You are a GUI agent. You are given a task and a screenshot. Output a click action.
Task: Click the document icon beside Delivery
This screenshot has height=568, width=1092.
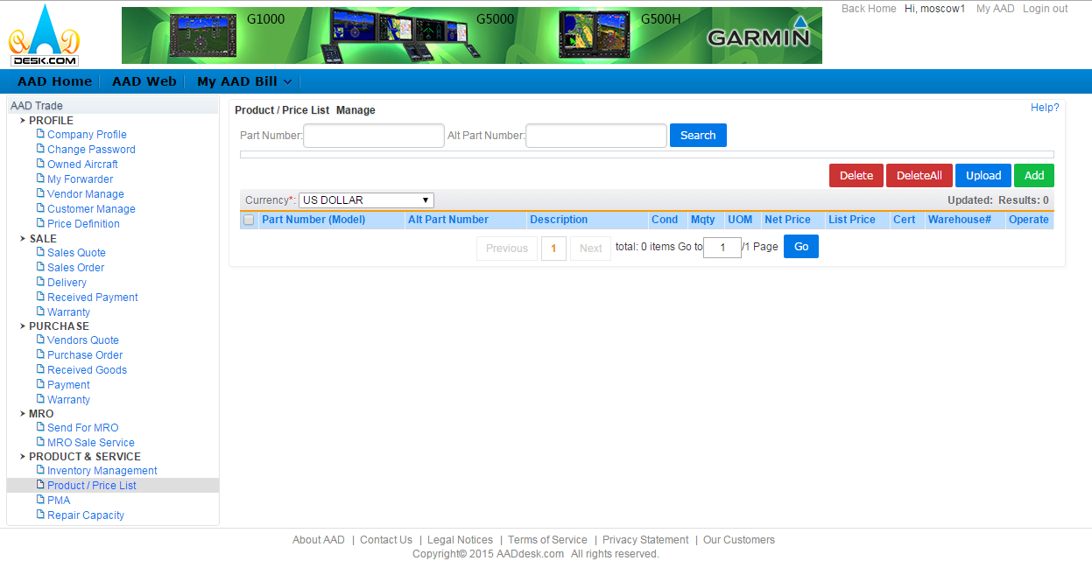(40, 282)
